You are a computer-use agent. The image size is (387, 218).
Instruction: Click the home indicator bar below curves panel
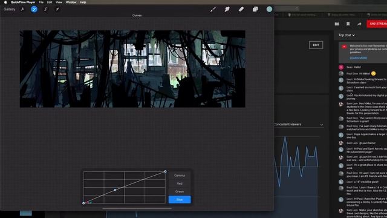[x=137, y=208]
